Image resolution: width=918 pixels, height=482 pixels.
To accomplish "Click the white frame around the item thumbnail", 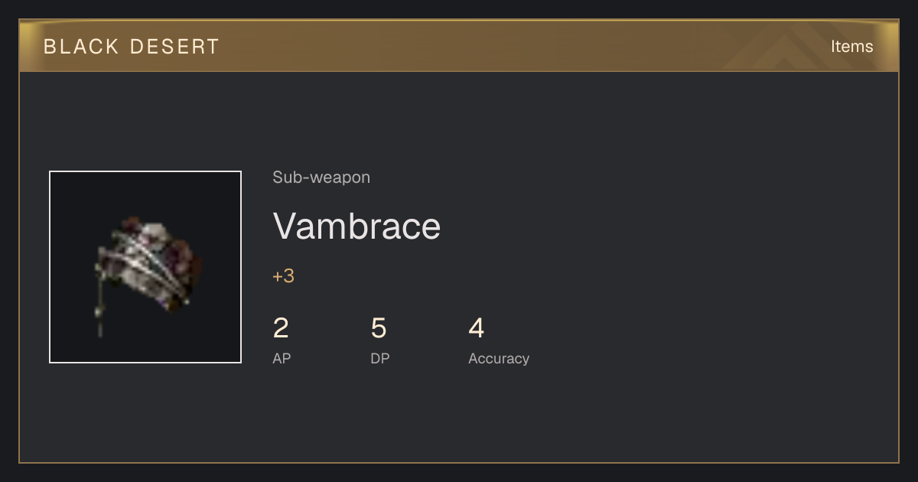I will click(x=145, y=172).
